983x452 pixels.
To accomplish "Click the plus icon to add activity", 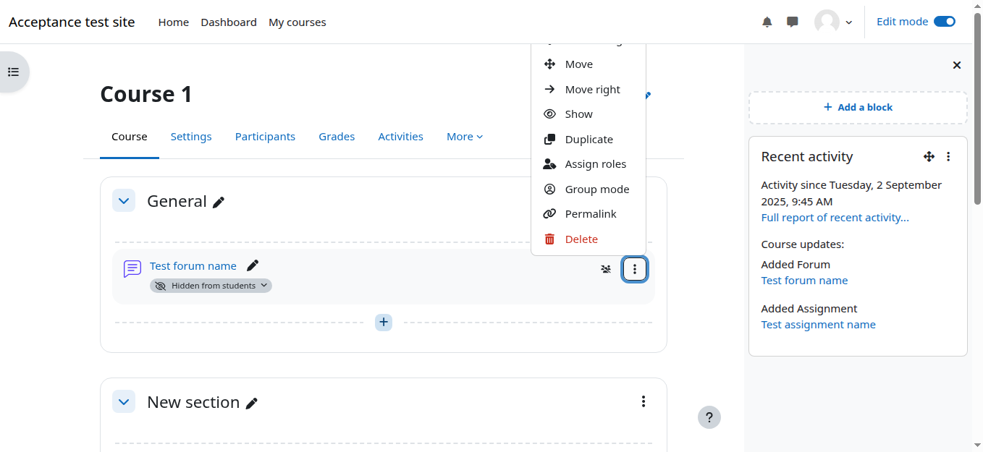I will [x=384, y=322].
